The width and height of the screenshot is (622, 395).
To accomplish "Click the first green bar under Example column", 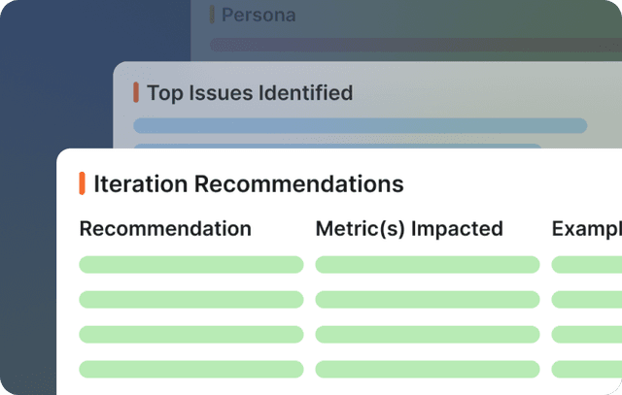I will (587, 264).
